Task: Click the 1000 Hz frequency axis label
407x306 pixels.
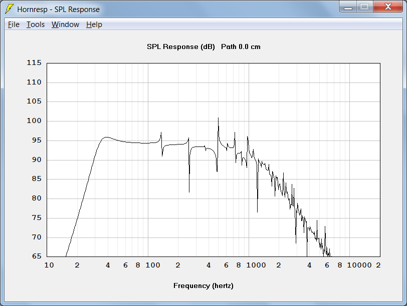Action: click(256, 265)
